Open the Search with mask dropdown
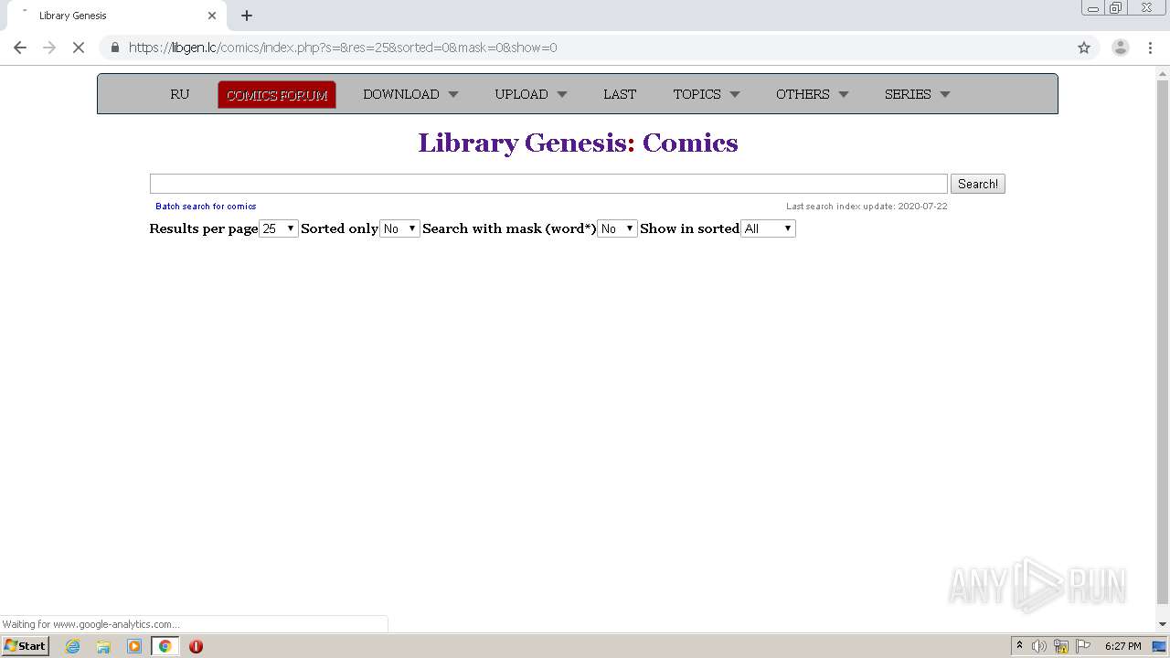Image resolution: width=1170 pixels, height=658 pixels. tap(617, 228)
